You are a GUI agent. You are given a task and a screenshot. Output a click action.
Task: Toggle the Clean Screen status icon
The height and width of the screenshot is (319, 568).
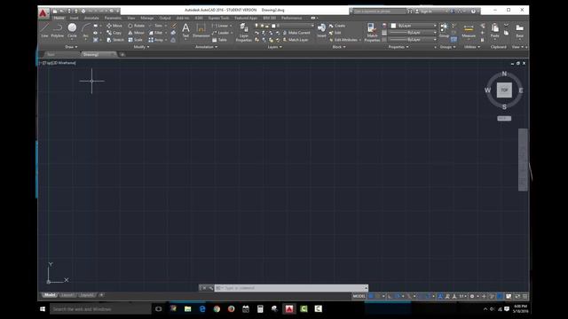click(x=517, y=296)
